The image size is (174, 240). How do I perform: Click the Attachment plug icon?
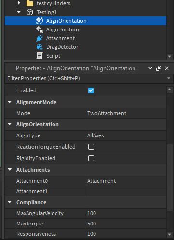tap(40, 38)
